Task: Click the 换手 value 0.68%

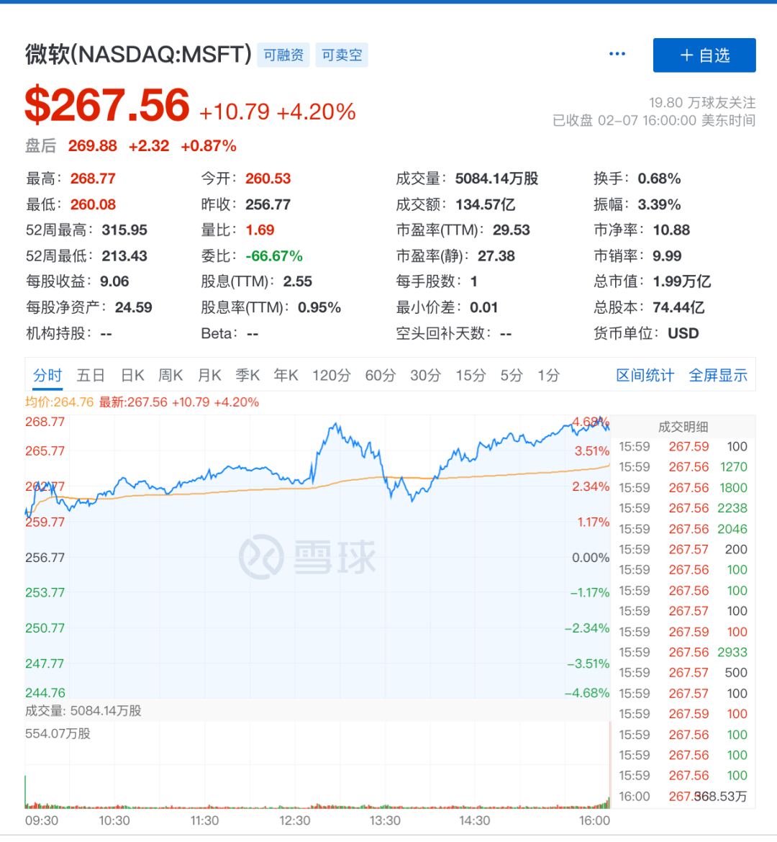Action: click(659, 178)
